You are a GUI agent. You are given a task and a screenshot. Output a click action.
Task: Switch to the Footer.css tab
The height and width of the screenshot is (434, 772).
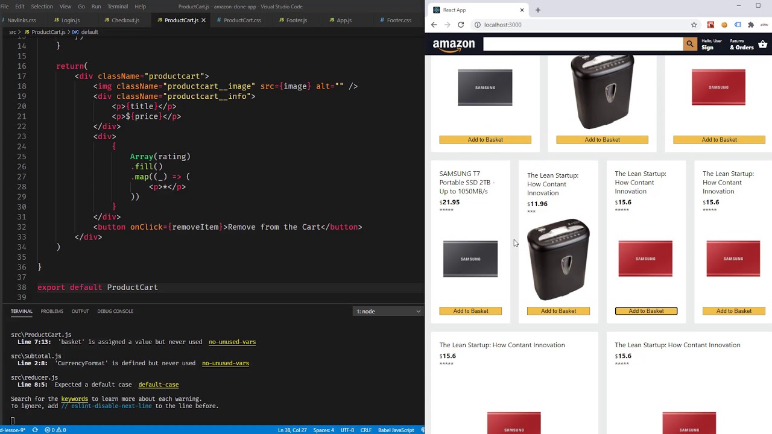[399, 20]
